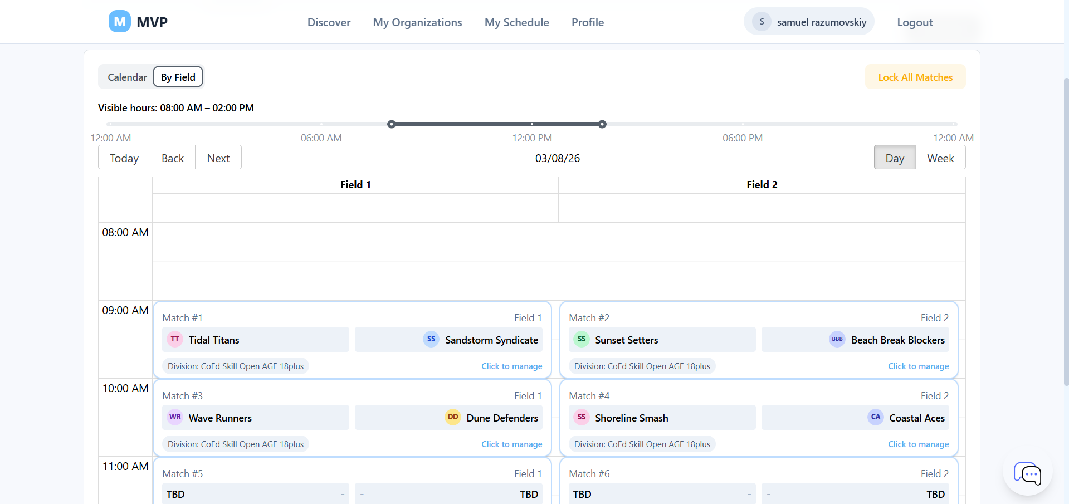Click the Beach Break Blockers BBB avatar

(837, 339)
